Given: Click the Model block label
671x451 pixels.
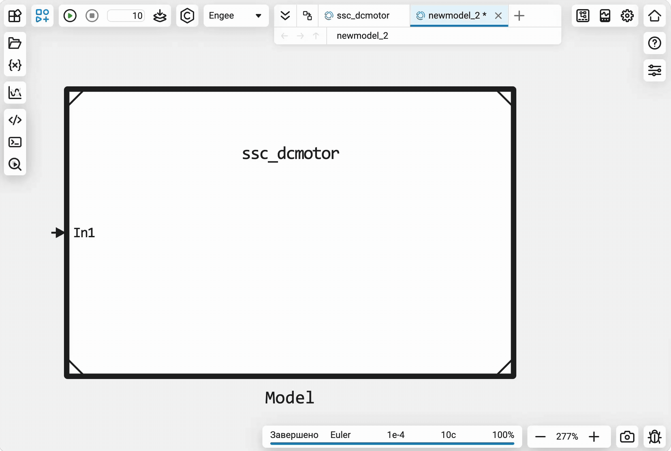Looking at the screenshot, I should pyautogui.click(x=290, y=398).
